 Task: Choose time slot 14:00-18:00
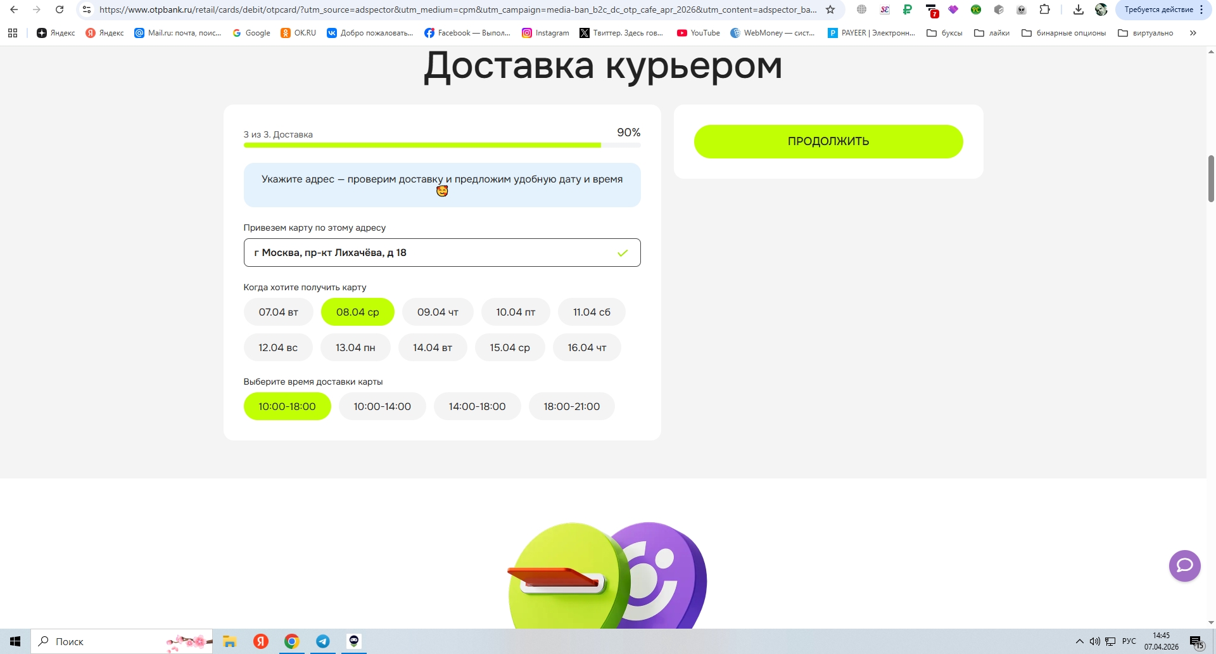pyautogui.click(x=477, y=406)
